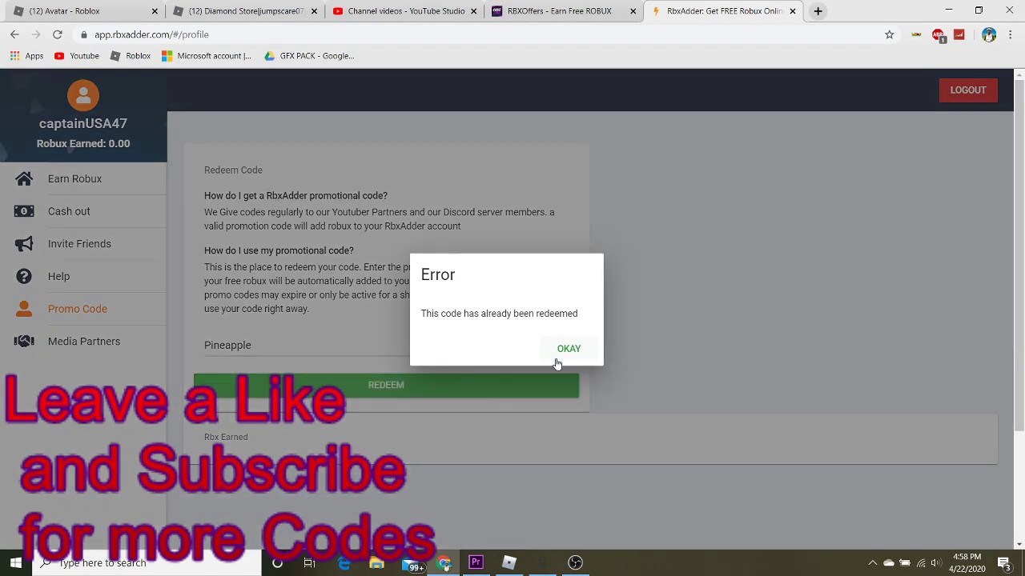
Task: Open the Cash out page
Action: [69, 211]
